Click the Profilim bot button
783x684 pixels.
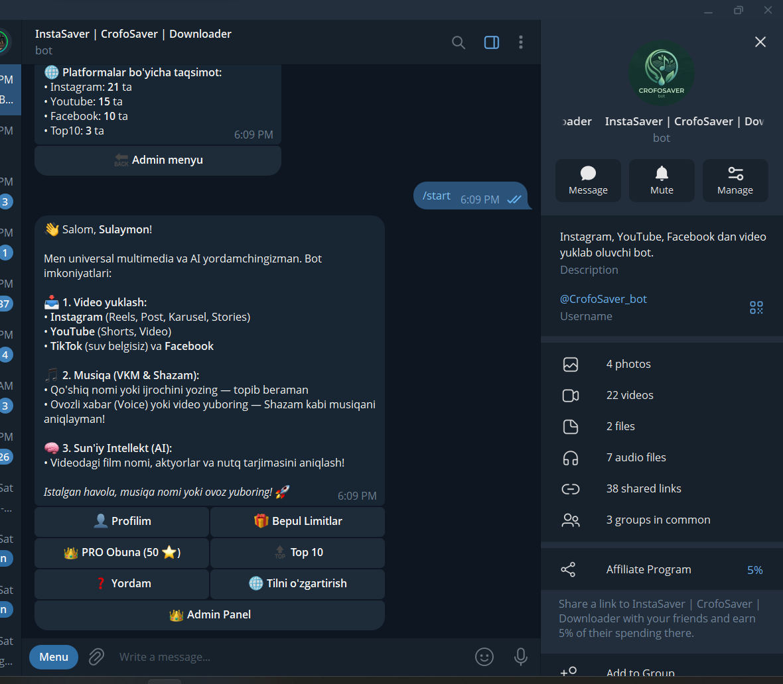click(x=122, y=522)
